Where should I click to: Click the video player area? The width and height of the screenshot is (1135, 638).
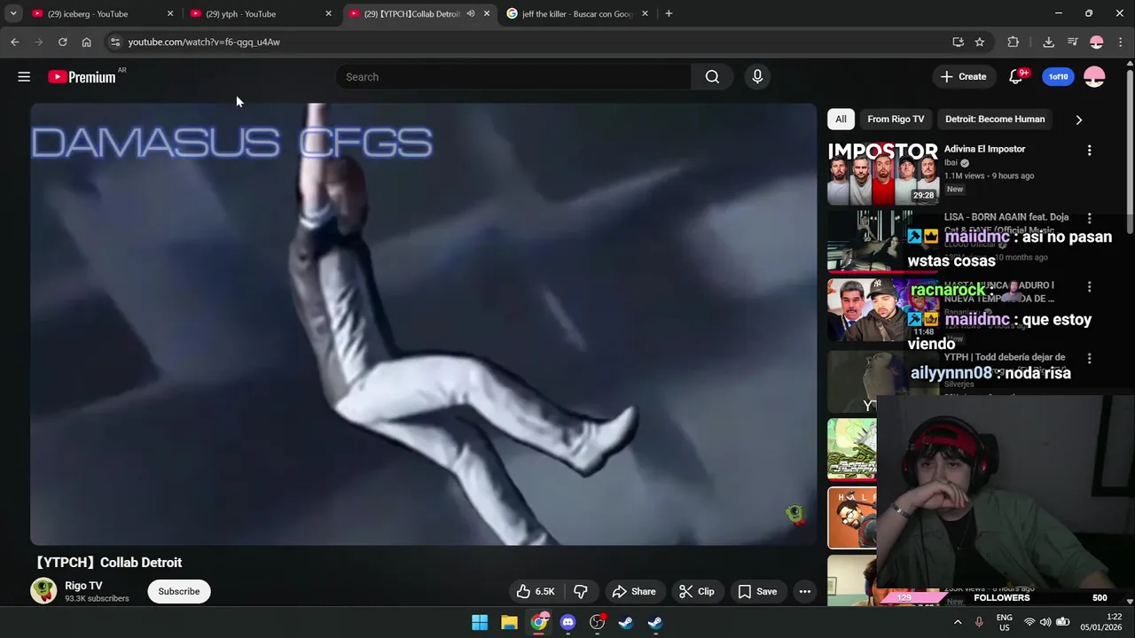point(423,323)
